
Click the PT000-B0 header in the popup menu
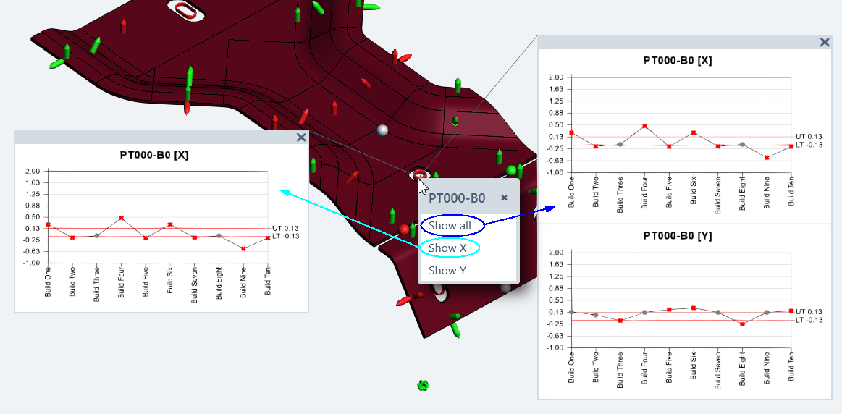point(457,198)
